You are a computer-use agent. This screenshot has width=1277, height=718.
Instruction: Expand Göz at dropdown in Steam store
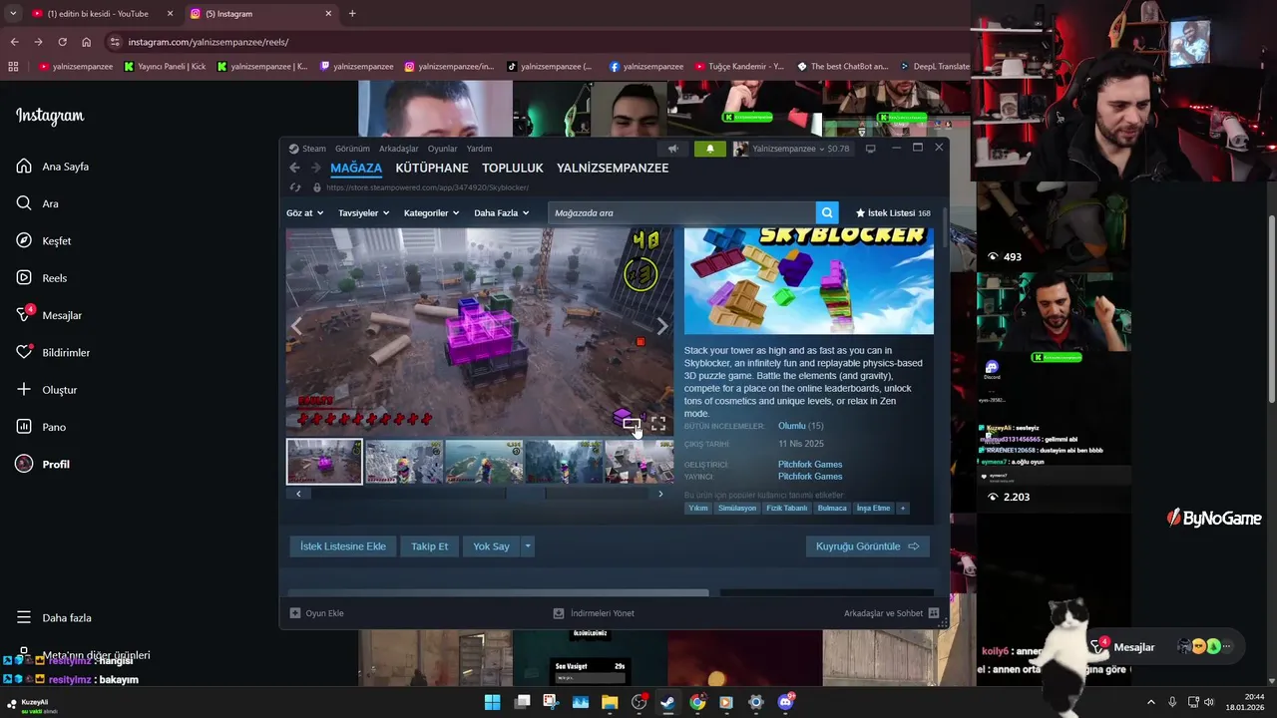click(304, 212)
